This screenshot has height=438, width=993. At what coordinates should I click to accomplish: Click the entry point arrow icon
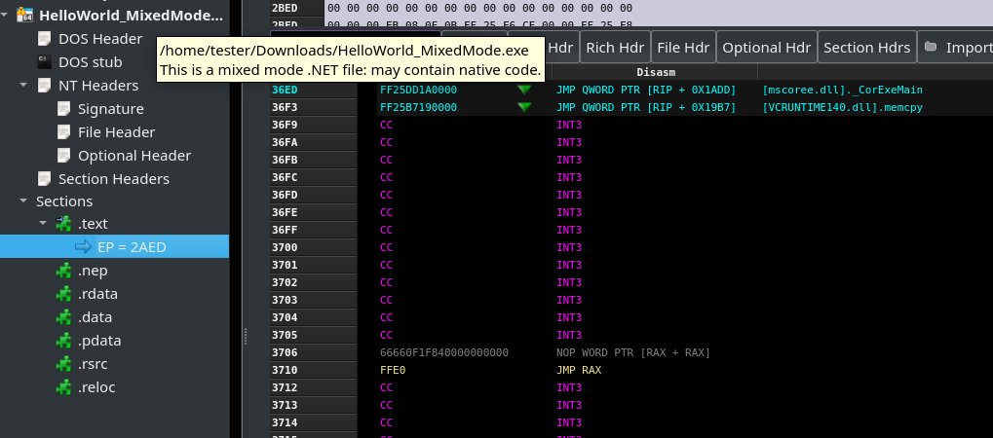tap(83, 247)
